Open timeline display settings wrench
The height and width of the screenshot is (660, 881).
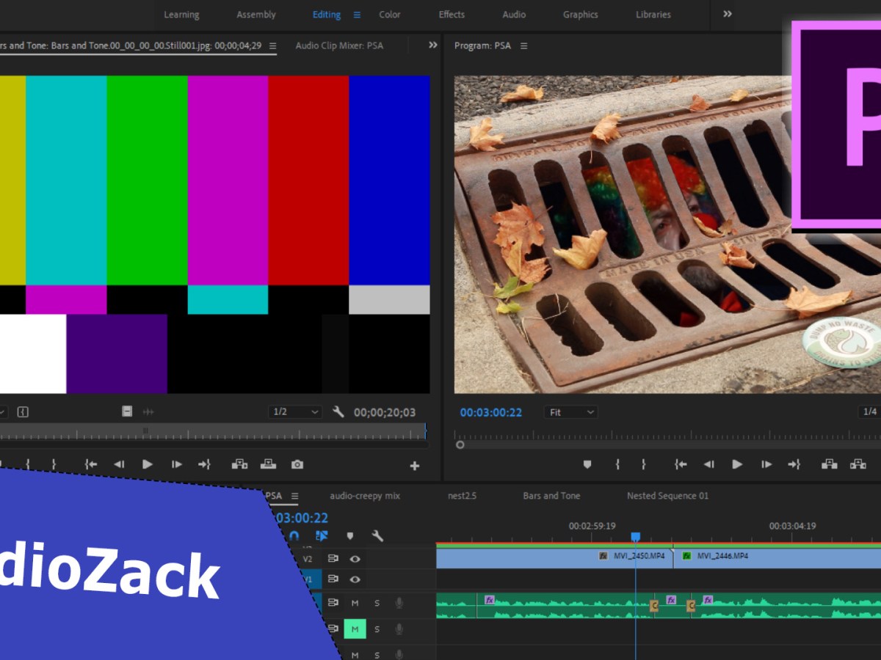(377, 536)
